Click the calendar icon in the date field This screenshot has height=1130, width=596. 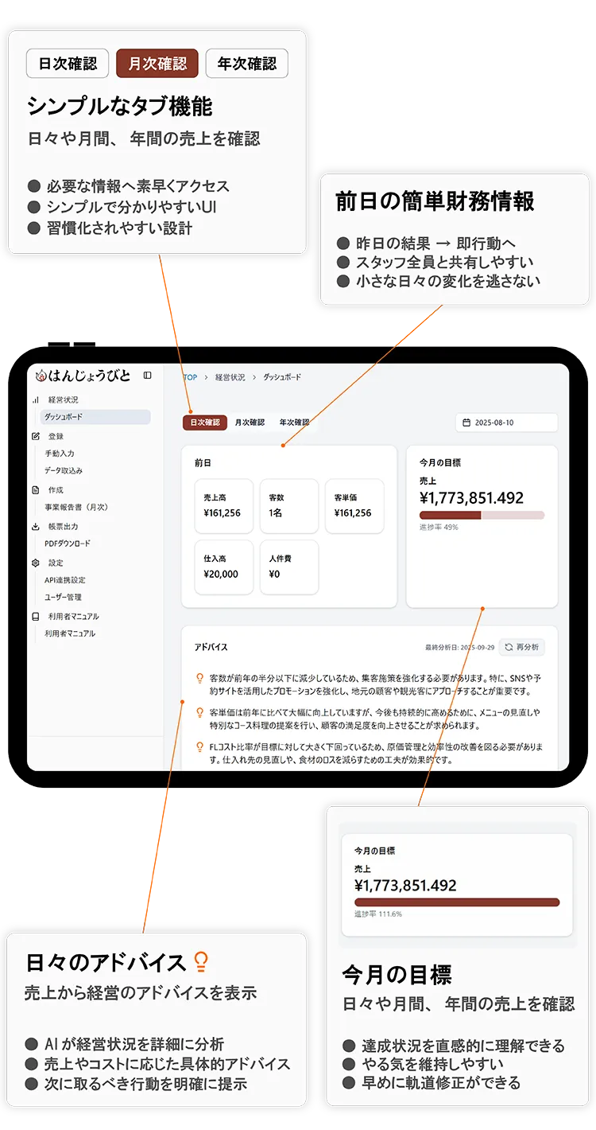tap(466, 423)
